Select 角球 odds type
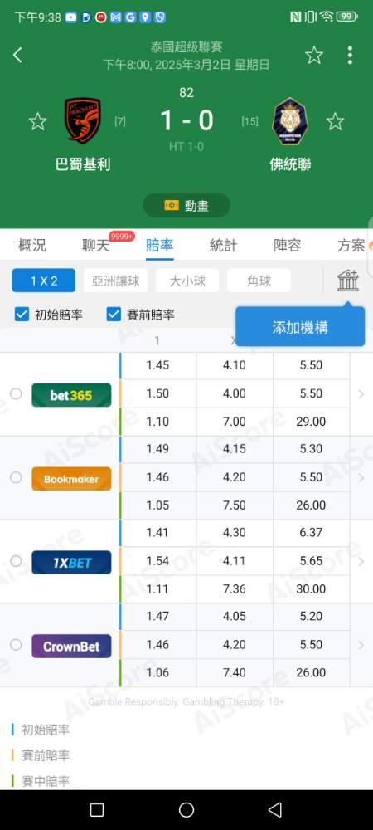Screen dimensions: 373x830 pyautogui.click(x=259, y=281)
